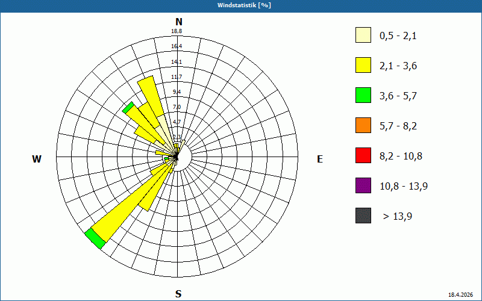
Task: Click the legend label '5,7 - 8,2'
Action: pyautogui.click(x=398, y=126)
